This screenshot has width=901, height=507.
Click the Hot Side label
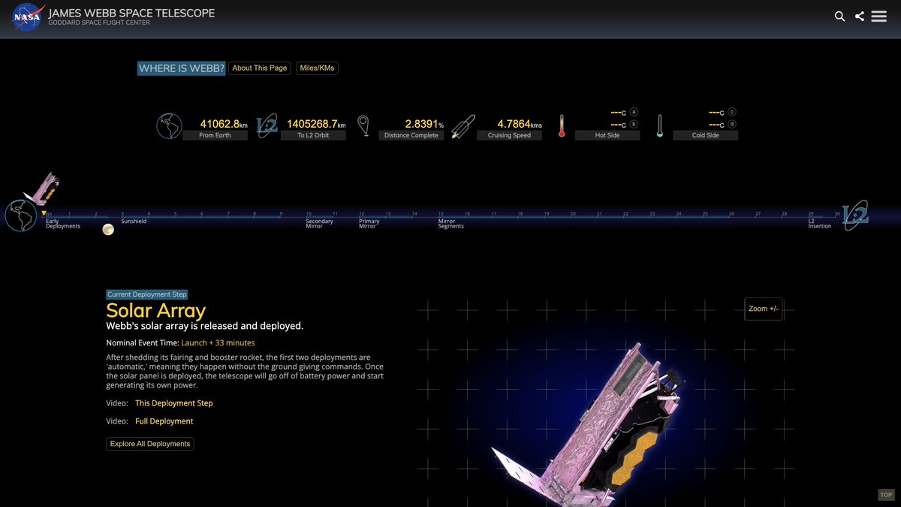point(607,135)
